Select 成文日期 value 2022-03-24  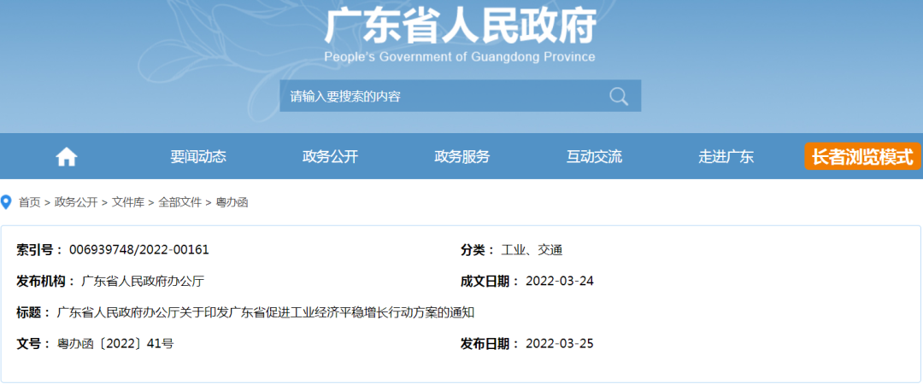560,281
